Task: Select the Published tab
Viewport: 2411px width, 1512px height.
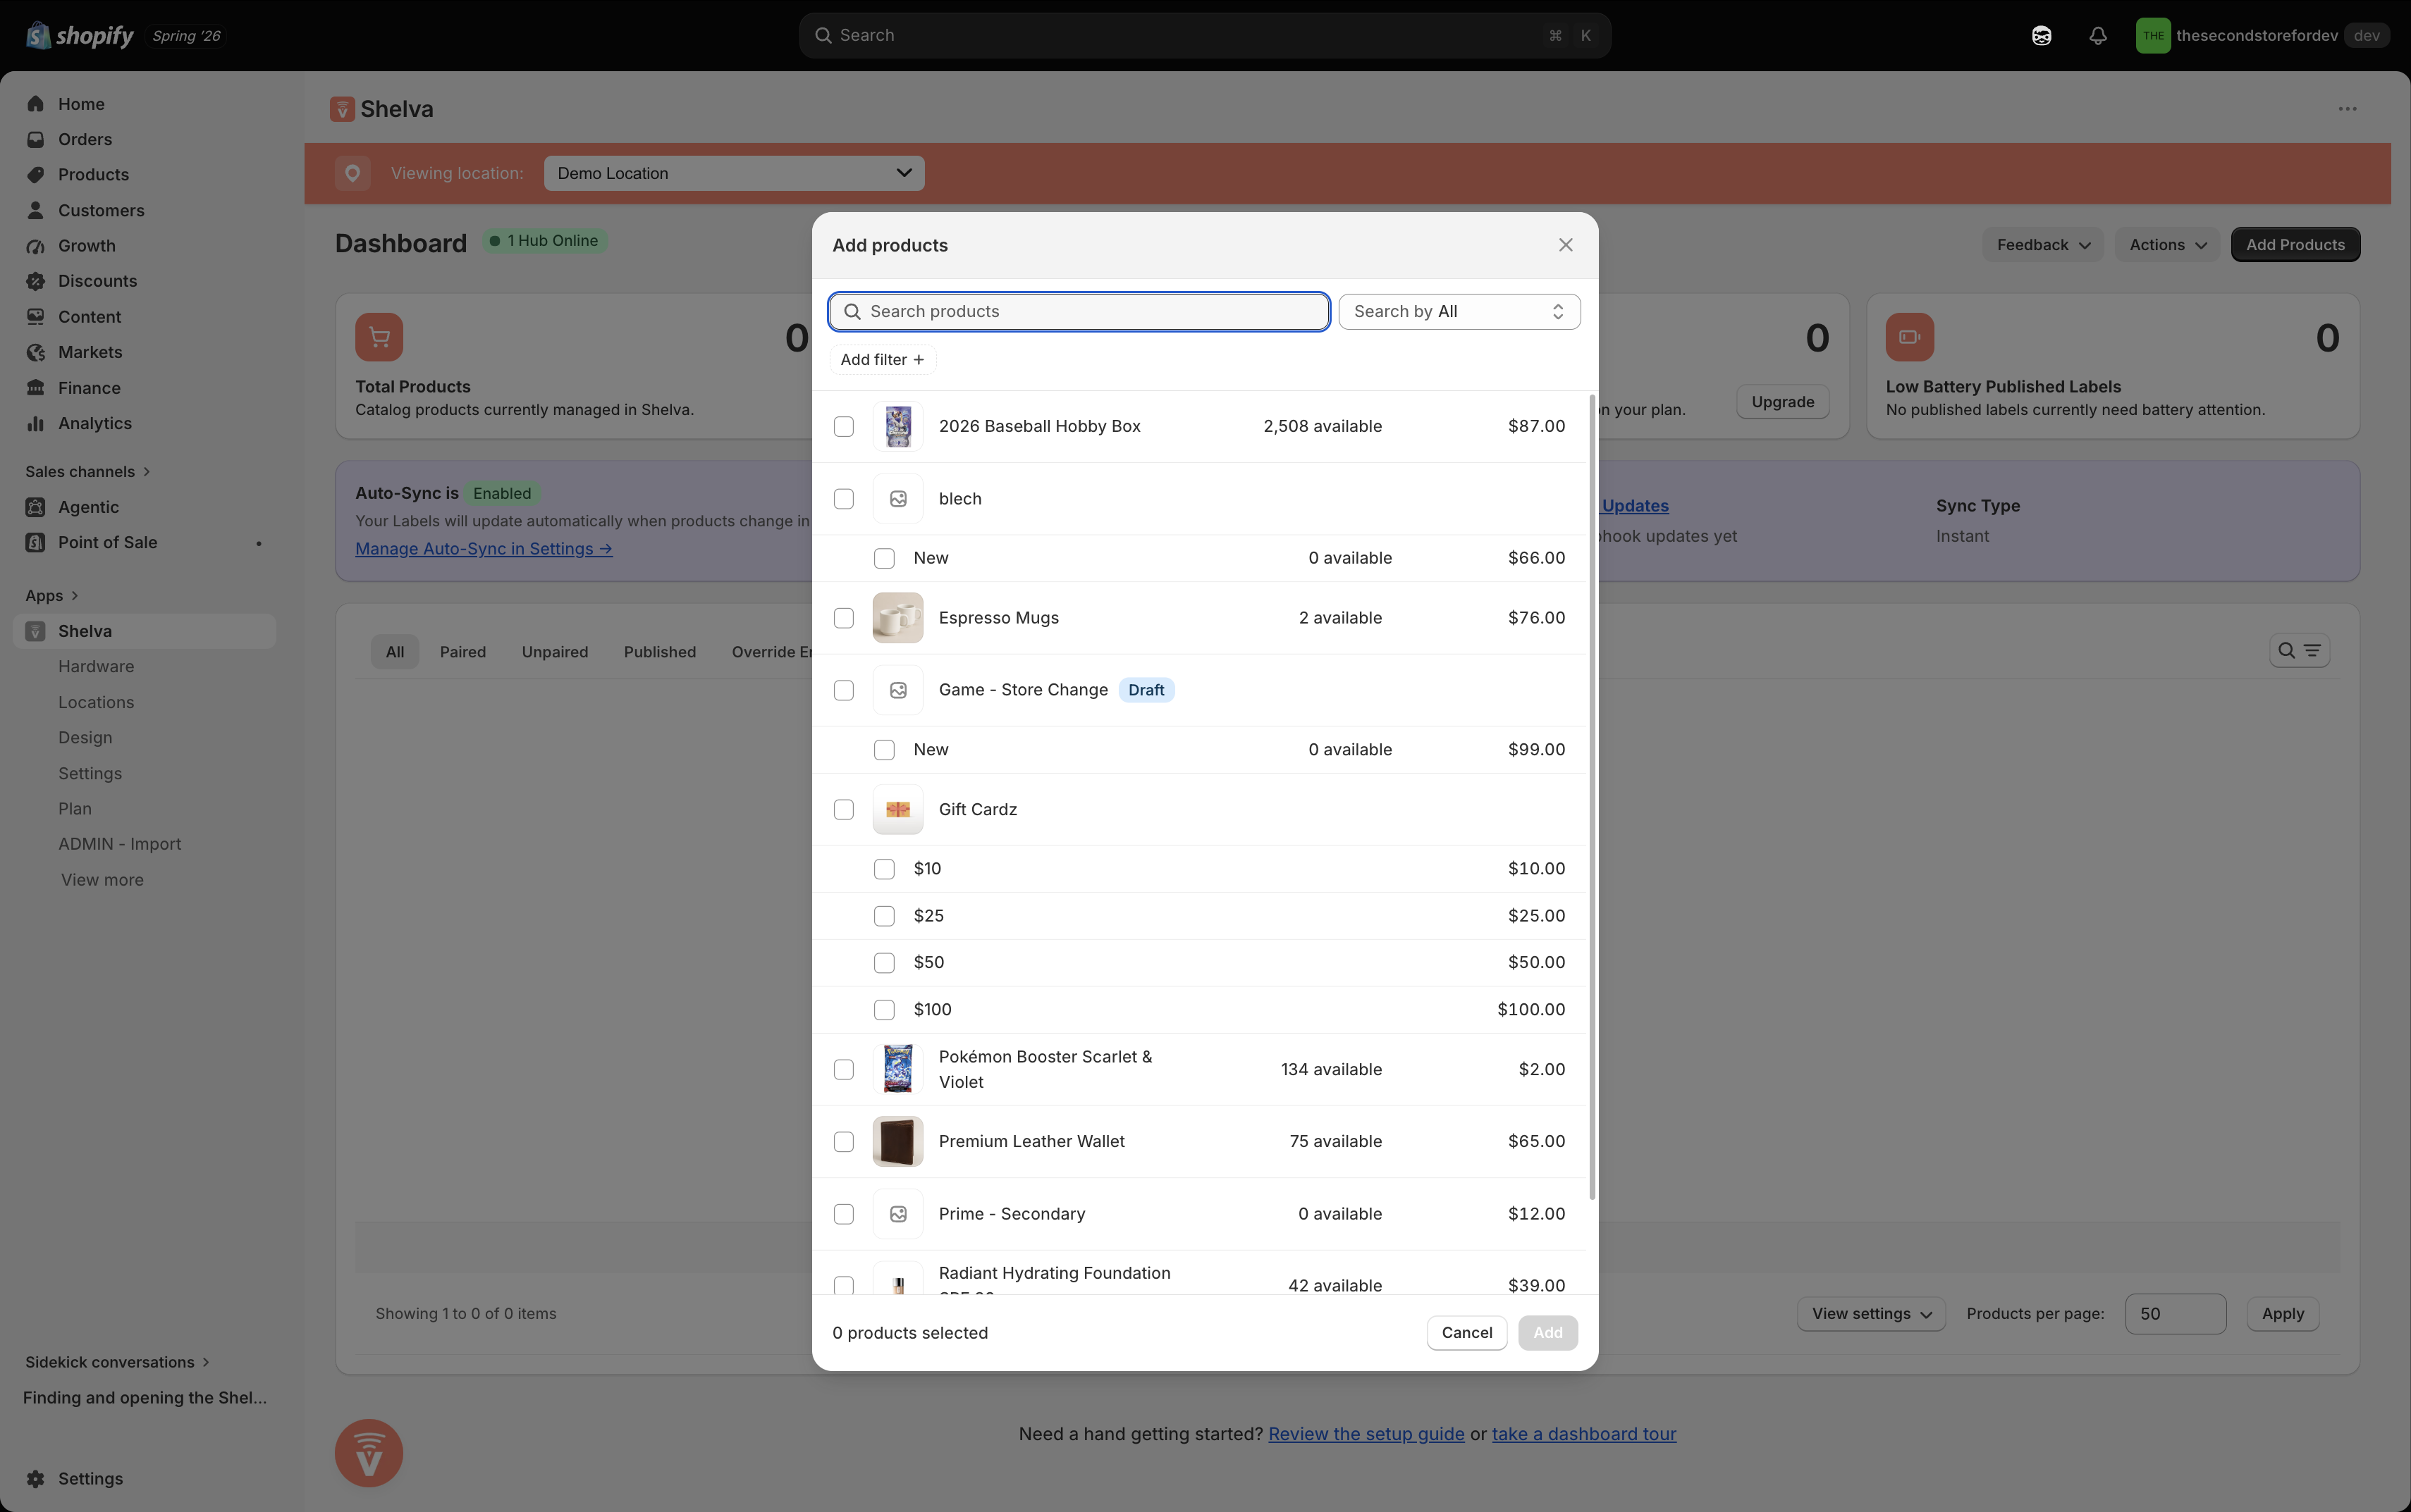Action: point(659,652)
